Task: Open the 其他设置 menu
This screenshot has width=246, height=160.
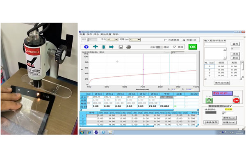Action: pos(106,34)
